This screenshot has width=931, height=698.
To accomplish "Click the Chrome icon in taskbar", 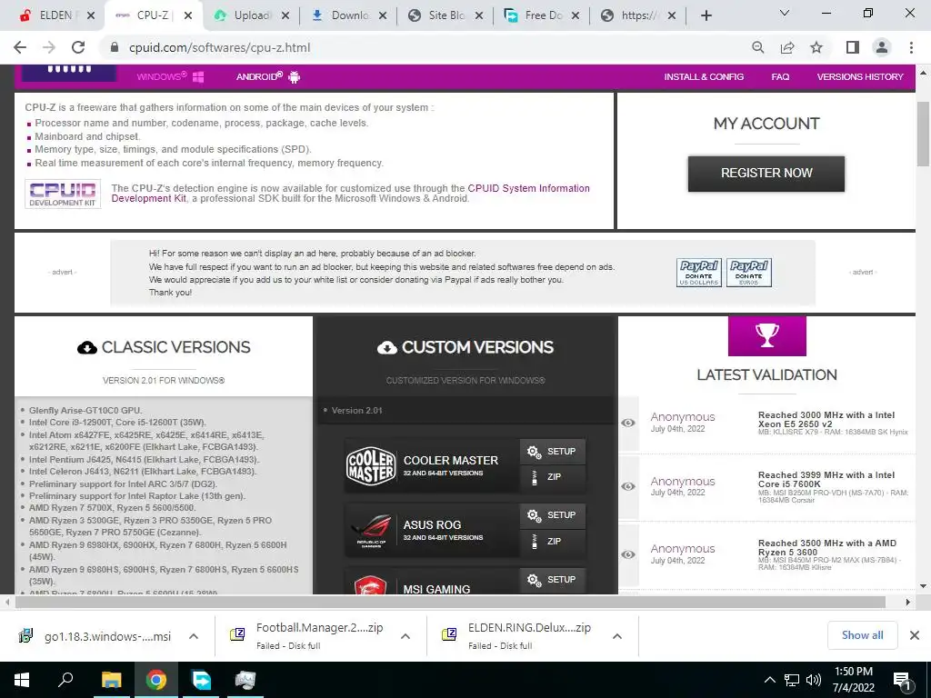I will tap(156, 680).
